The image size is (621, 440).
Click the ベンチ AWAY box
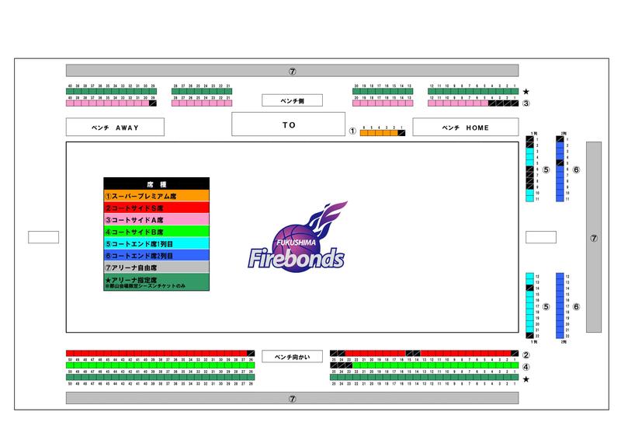tap(115, 127)
